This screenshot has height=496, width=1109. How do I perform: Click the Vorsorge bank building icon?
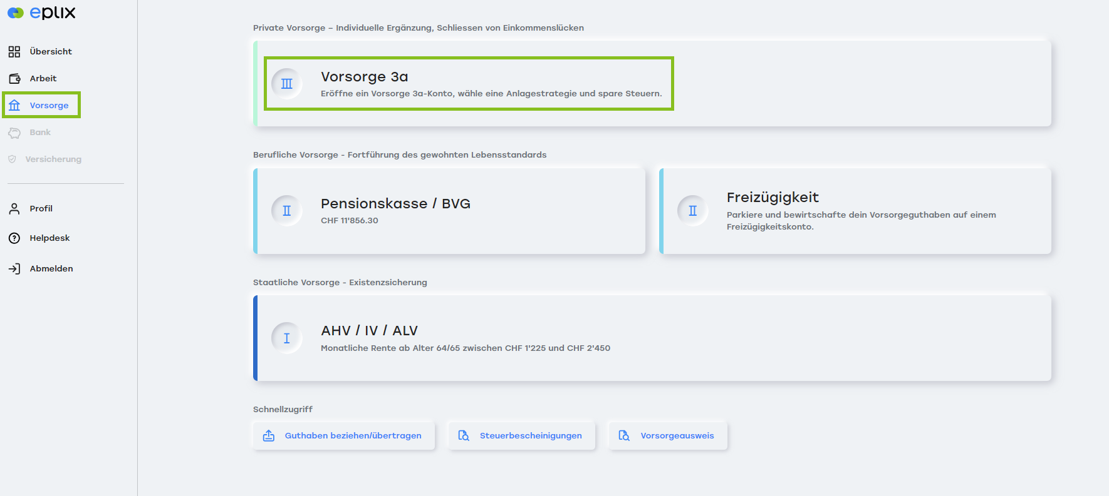point(14,105)
